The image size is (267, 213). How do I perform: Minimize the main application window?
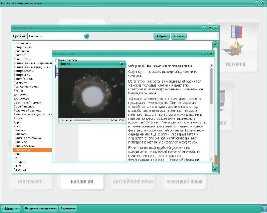point(257,3)
